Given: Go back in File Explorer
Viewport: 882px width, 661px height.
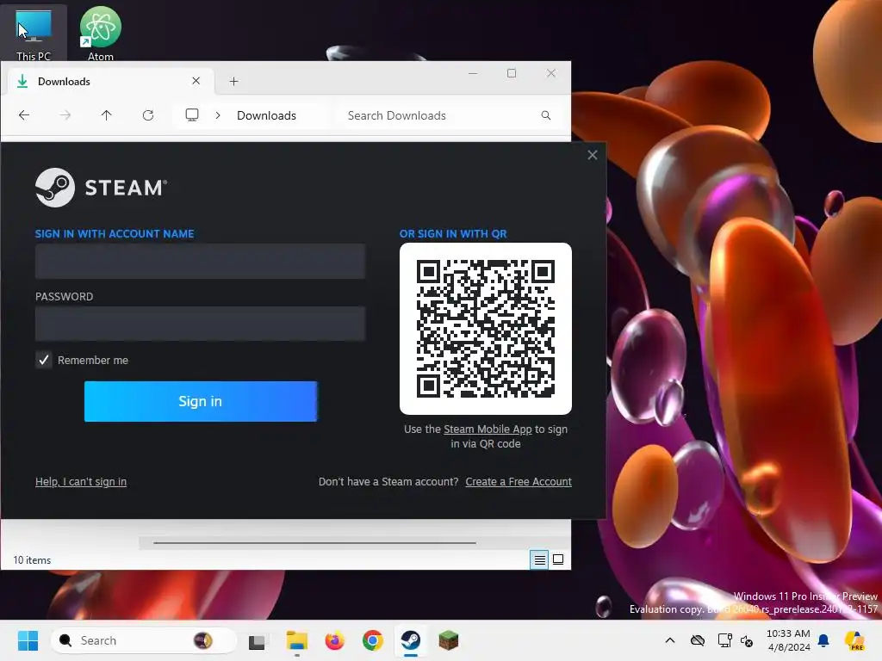Looking at the screenshot, I should (x=23, y=115).
